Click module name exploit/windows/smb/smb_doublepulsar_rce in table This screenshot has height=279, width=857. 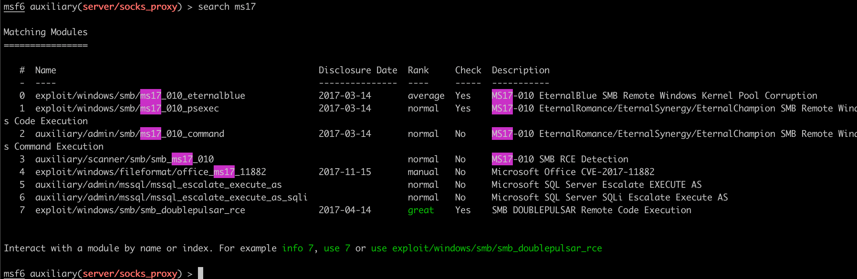coord(140,210)
